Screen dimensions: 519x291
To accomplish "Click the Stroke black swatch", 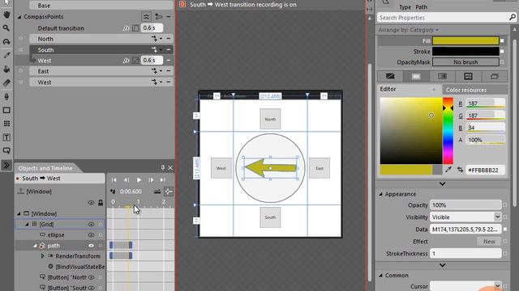I will (x=465, y=52).
